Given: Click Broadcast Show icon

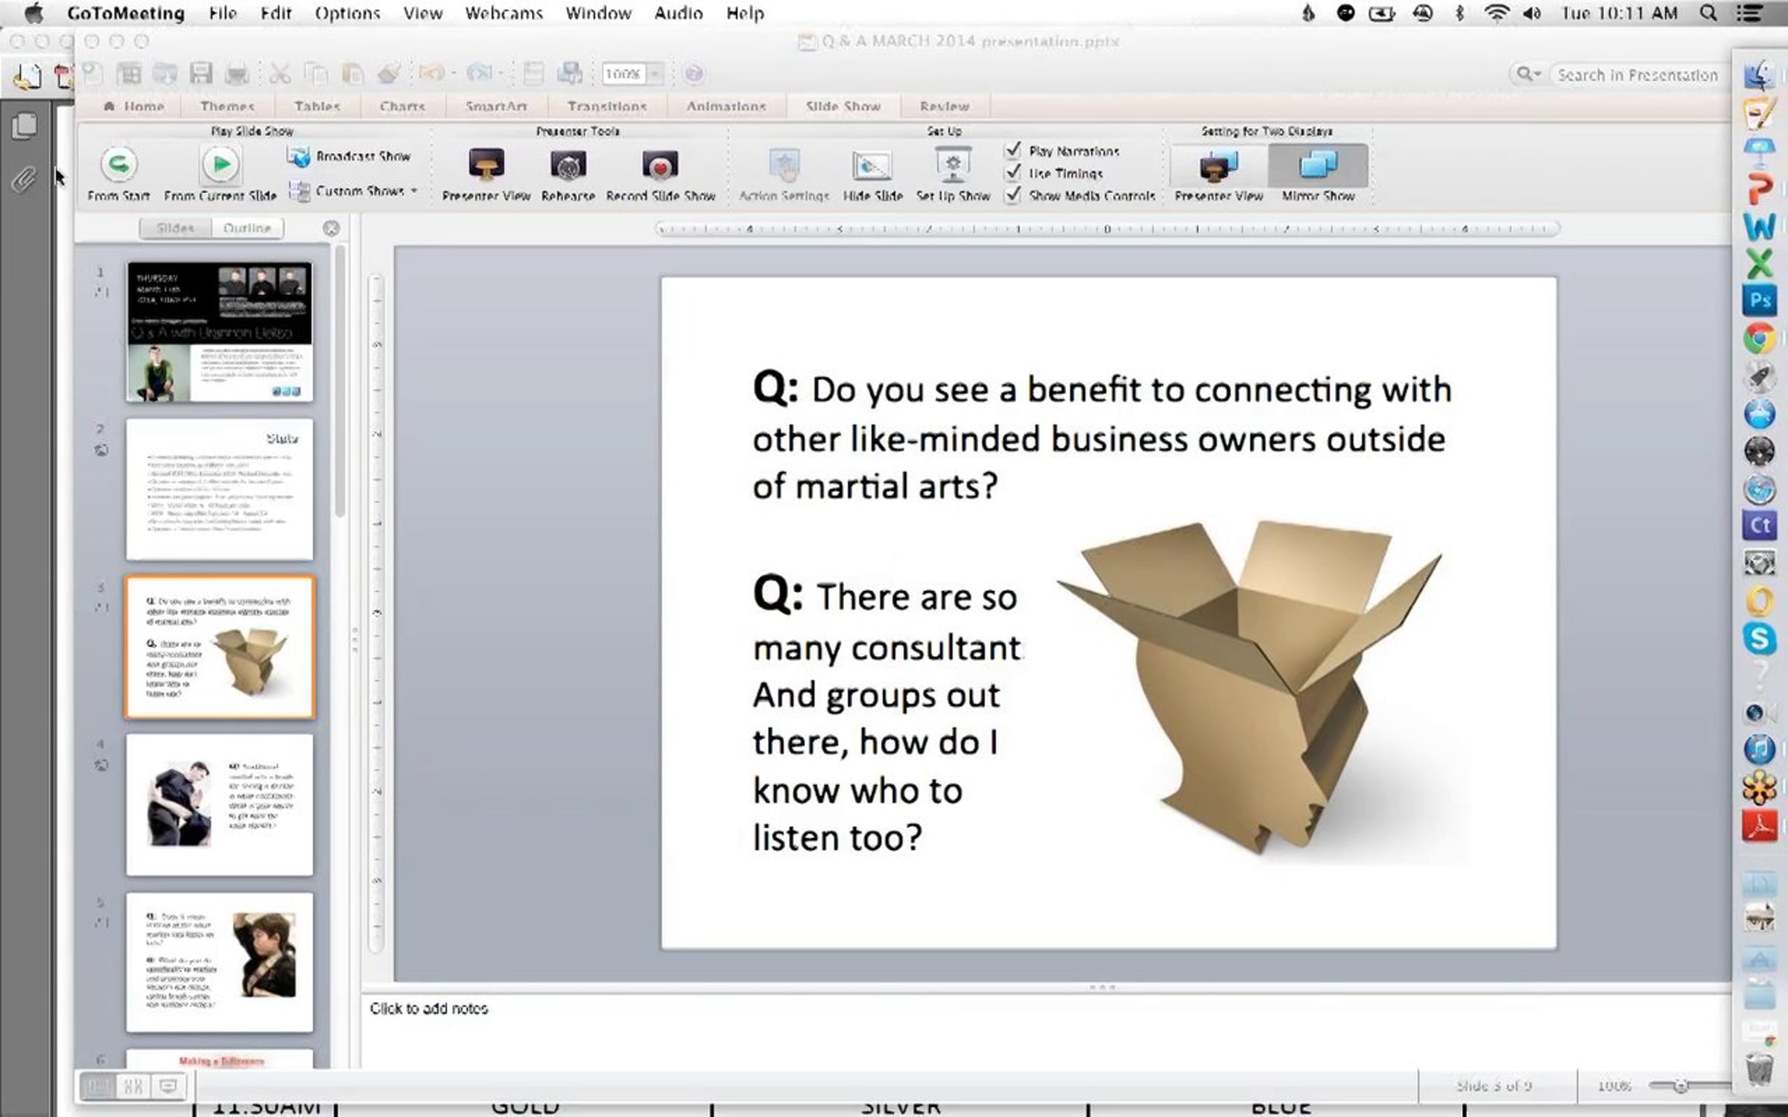Looking at the screenshot, I should pos(299,156).
